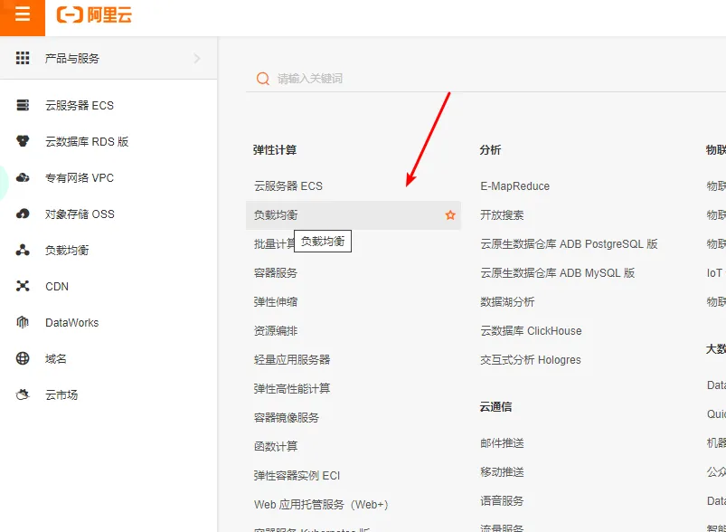
Task: Select 云原生数据仓库 ADB PostgreSQL 版
Action: click(x=569, y=243)
